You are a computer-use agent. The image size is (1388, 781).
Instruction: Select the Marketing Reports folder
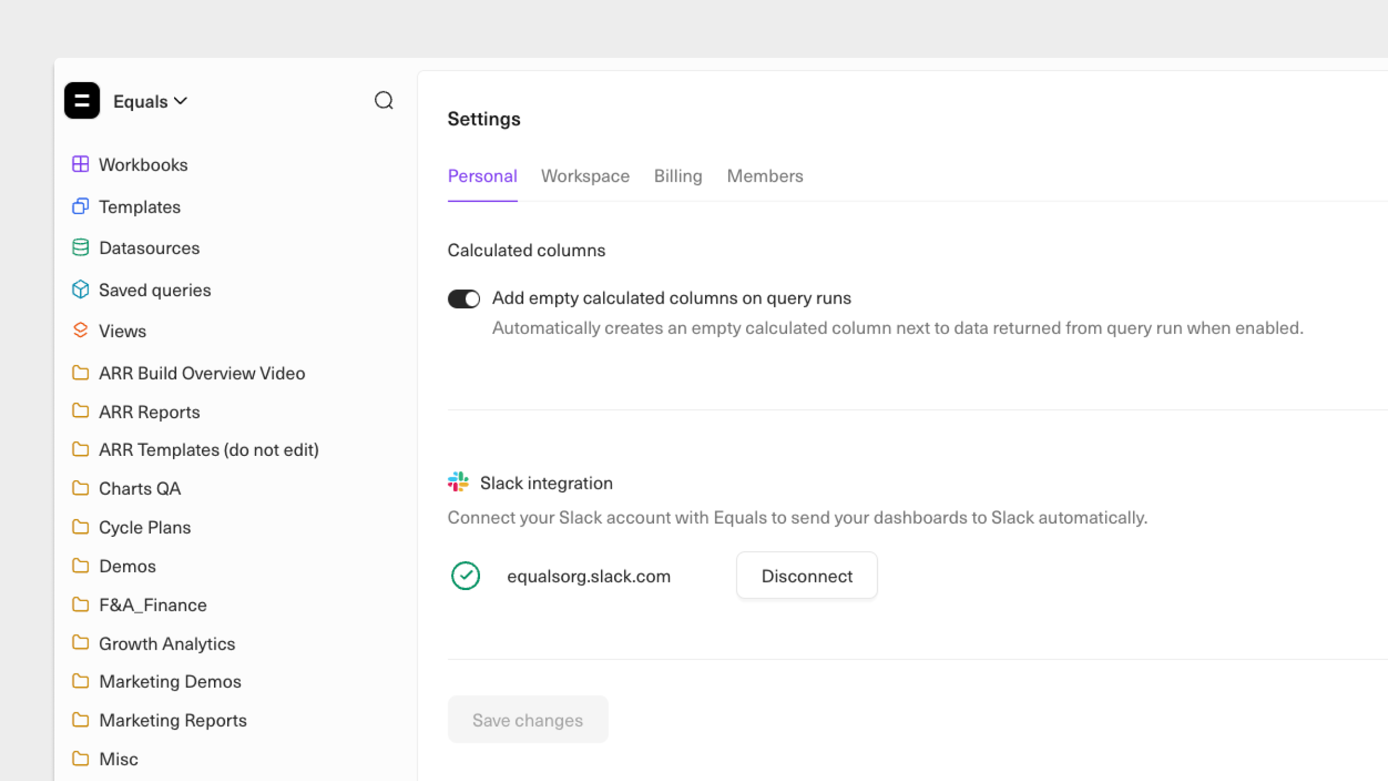point(172,720)
